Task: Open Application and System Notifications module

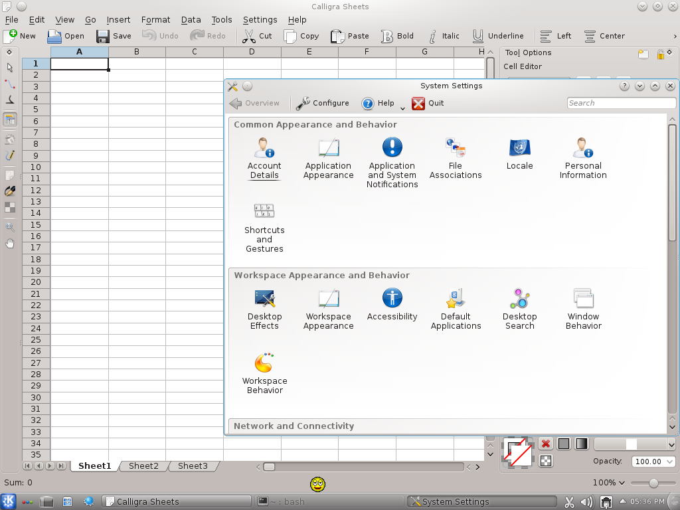Action: 392,162
